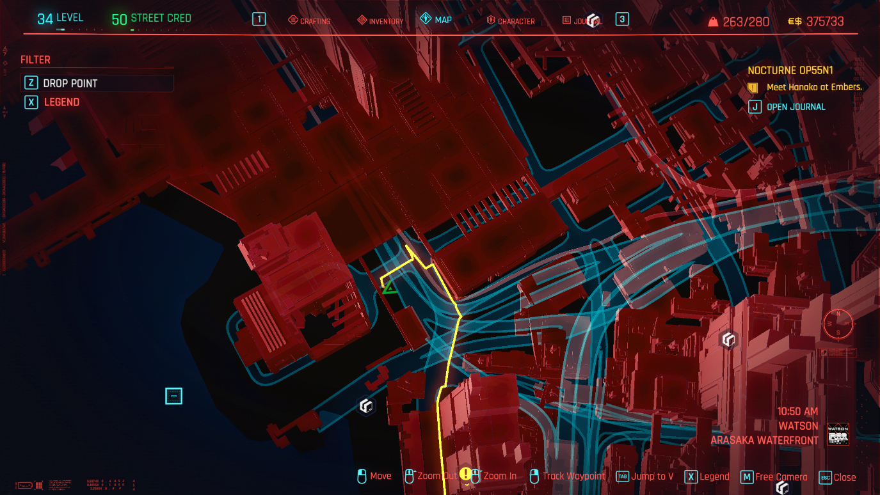Viewport: 880px width, 495px height.
Task: Click the compass rose on the map
Action: (x=838, y=323)
